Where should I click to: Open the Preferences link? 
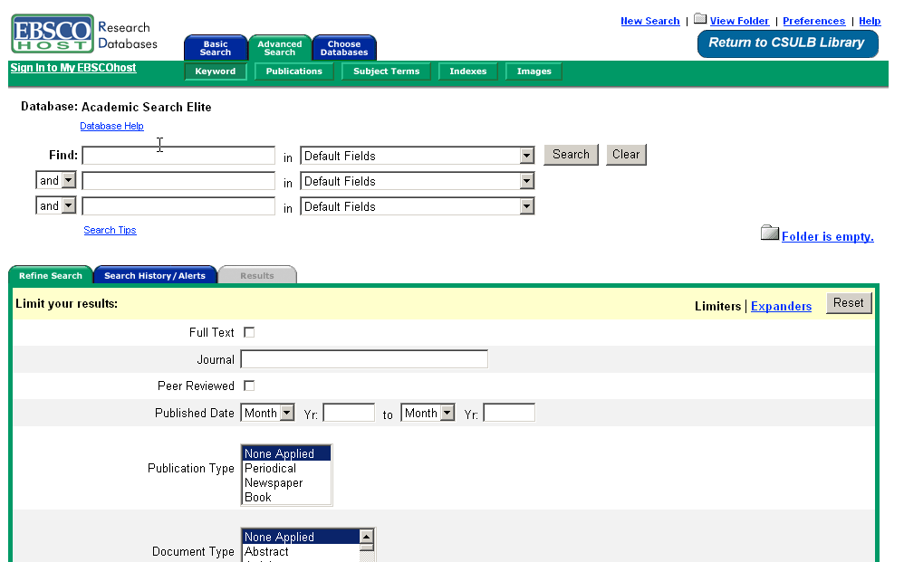click(x=814, y=22)
